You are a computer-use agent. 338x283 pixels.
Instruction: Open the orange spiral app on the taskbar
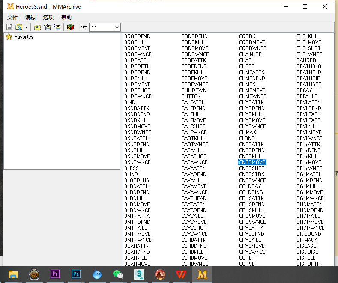point(34,274)
